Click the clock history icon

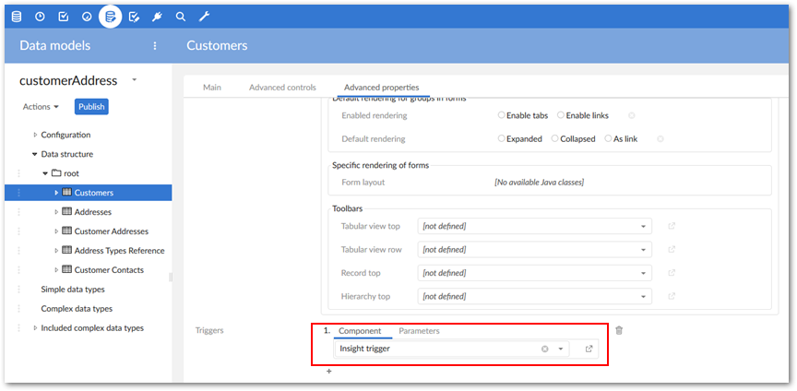click(x=40, y=16)
